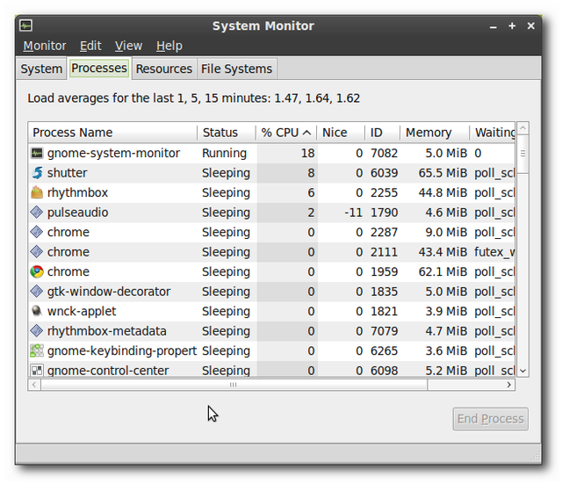Select the shutter process icon

[37, 173]
